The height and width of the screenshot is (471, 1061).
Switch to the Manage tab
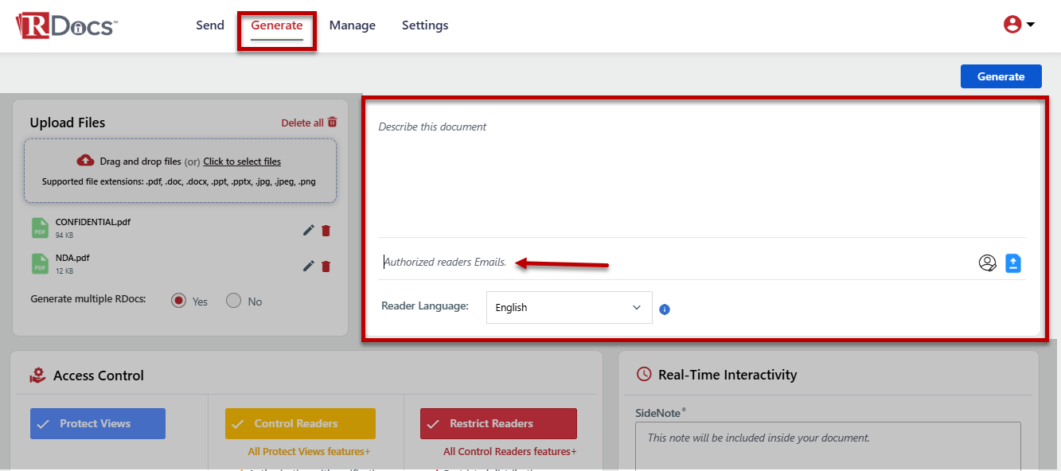pyautogui.click(x=352, y=25)
